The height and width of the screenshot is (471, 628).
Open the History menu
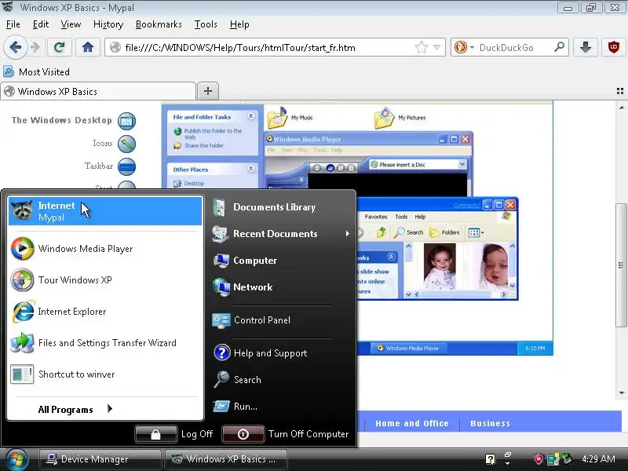click(108, 24)
